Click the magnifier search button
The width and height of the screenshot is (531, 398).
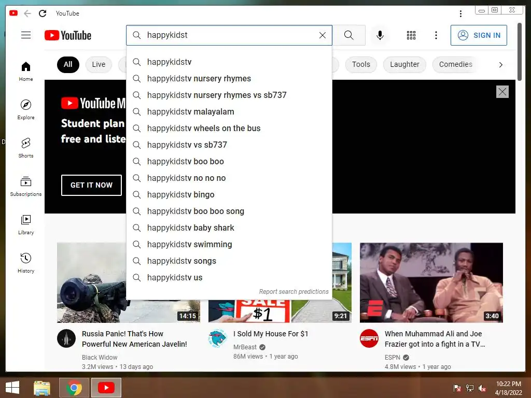click(349, 35)
